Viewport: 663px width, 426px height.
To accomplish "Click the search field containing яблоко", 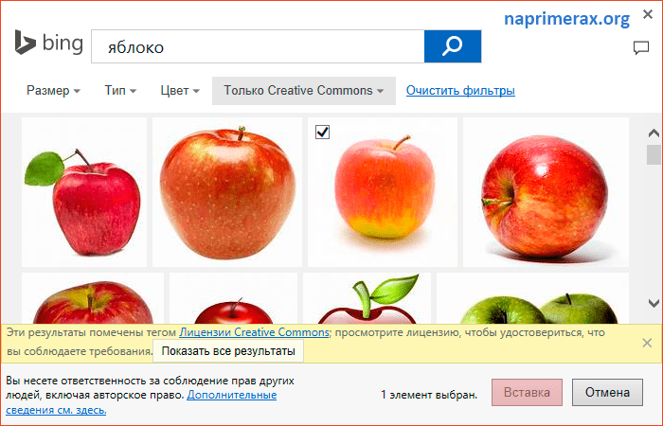I will [x=258, y=46].
